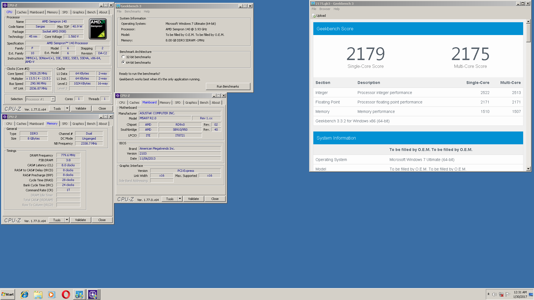The height and width of the screenshot is (300, 534).
Task: Open File menu in Geekbench 3 window
Action: point(119,11)
